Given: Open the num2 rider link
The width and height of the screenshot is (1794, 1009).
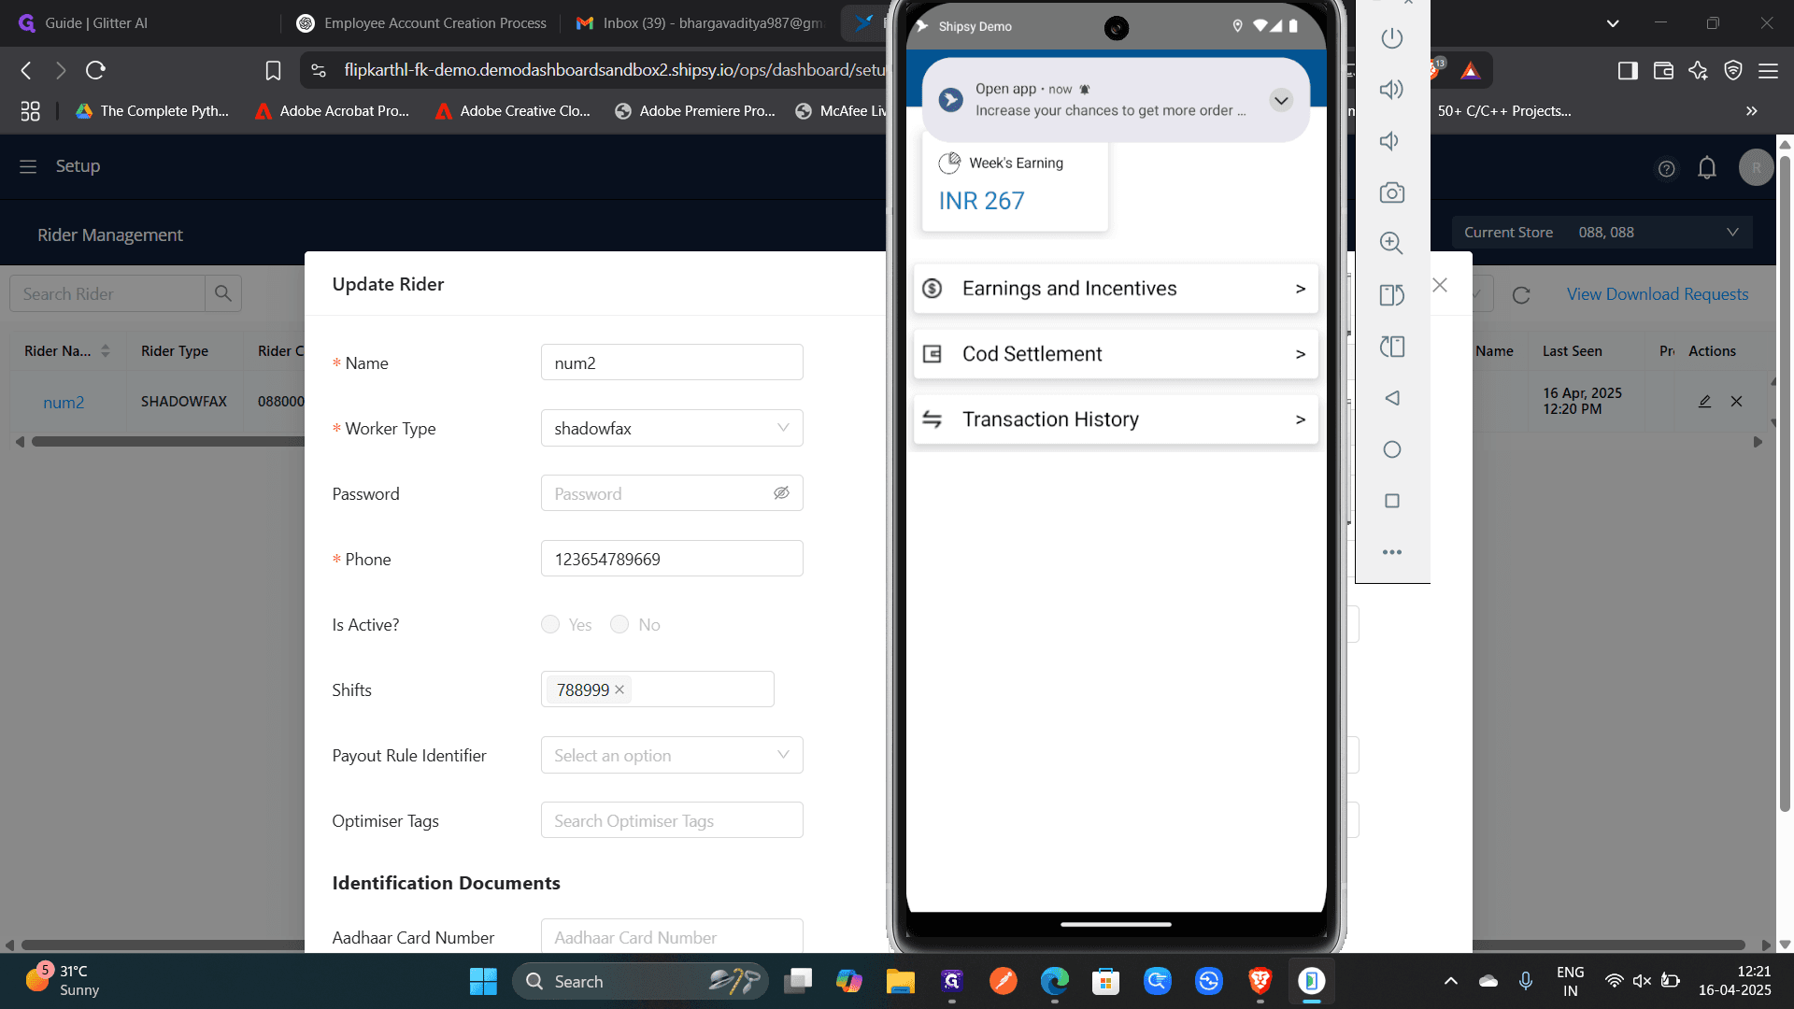Looking at the screenshot, I should point(64,403).
